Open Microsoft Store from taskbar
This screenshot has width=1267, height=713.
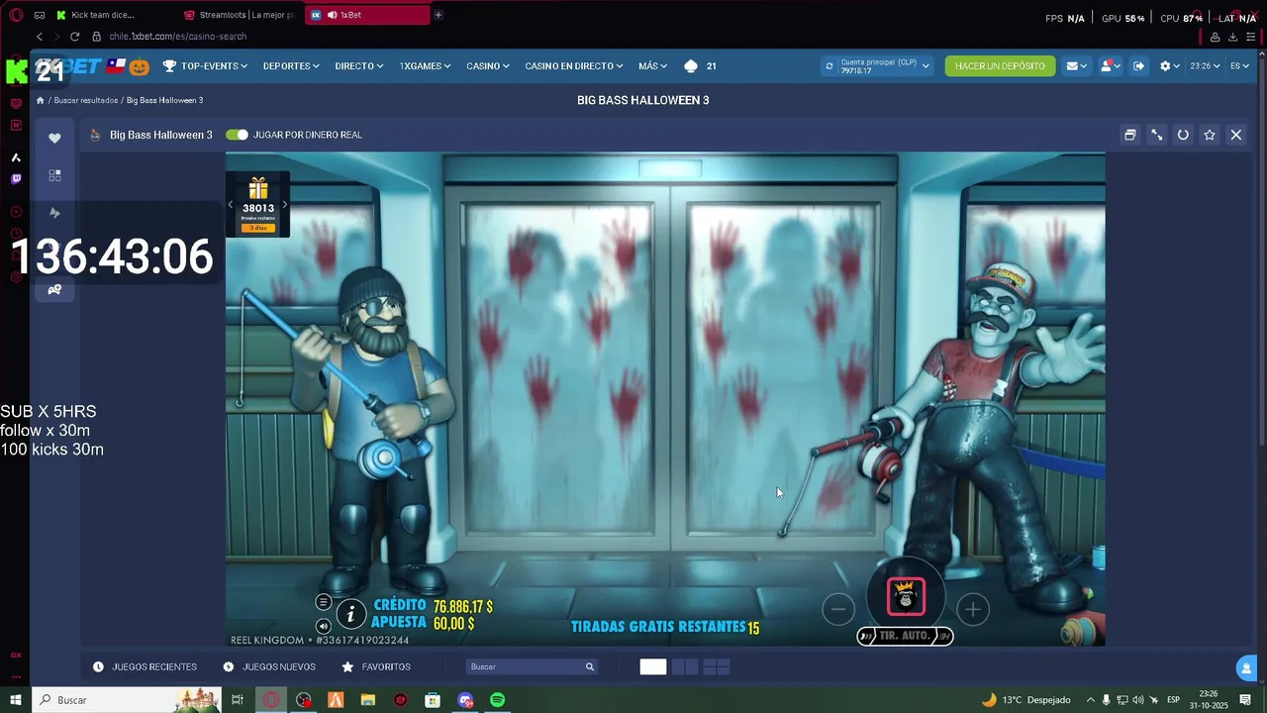[x=433, y=700]
